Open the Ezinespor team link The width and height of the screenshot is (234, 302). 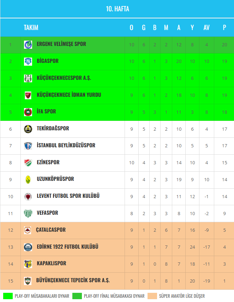coord(48,162)
